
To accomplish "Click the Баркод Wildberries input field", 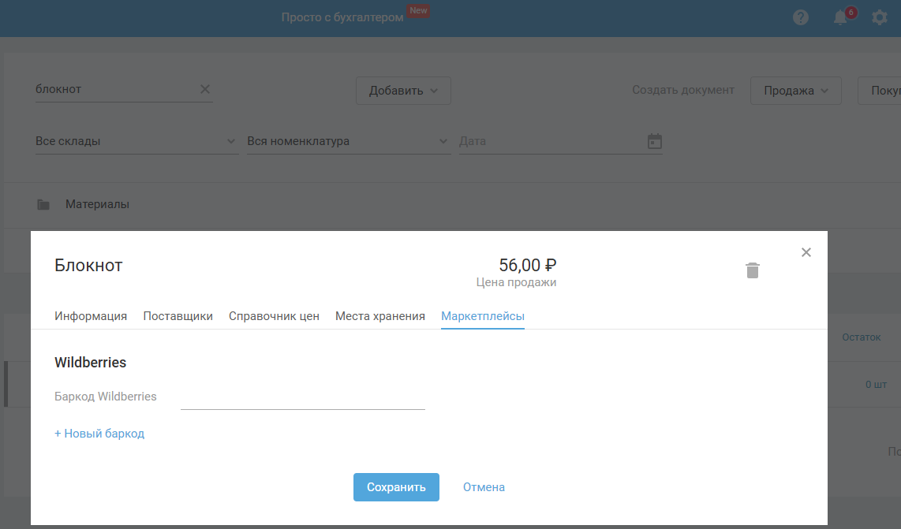I will [303, 397].
